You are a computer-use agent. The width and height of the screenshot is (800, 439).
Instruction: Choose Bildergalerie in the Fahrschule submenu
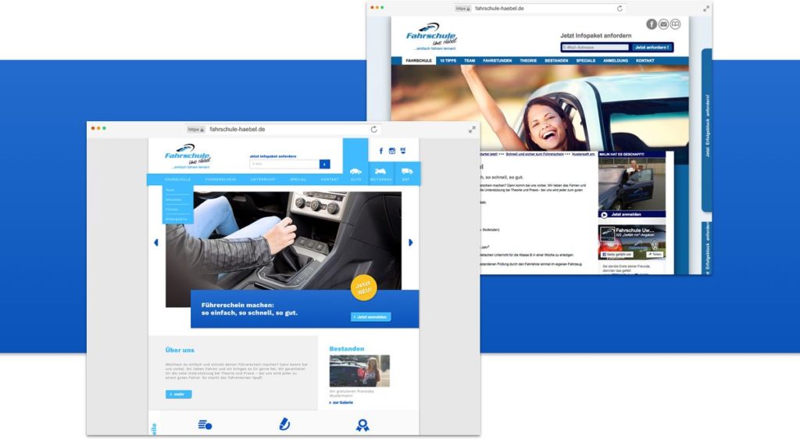(176, 219)
